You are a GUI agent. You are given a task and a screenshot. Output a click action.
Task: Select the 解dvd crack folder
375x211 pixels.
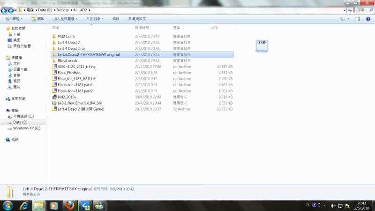pos(67,60)
